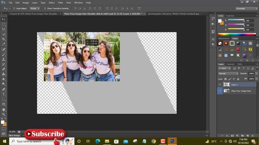Open Photoshop from the Windows taskbar
This screenshot has width=259, height=145.
point(172,141)
